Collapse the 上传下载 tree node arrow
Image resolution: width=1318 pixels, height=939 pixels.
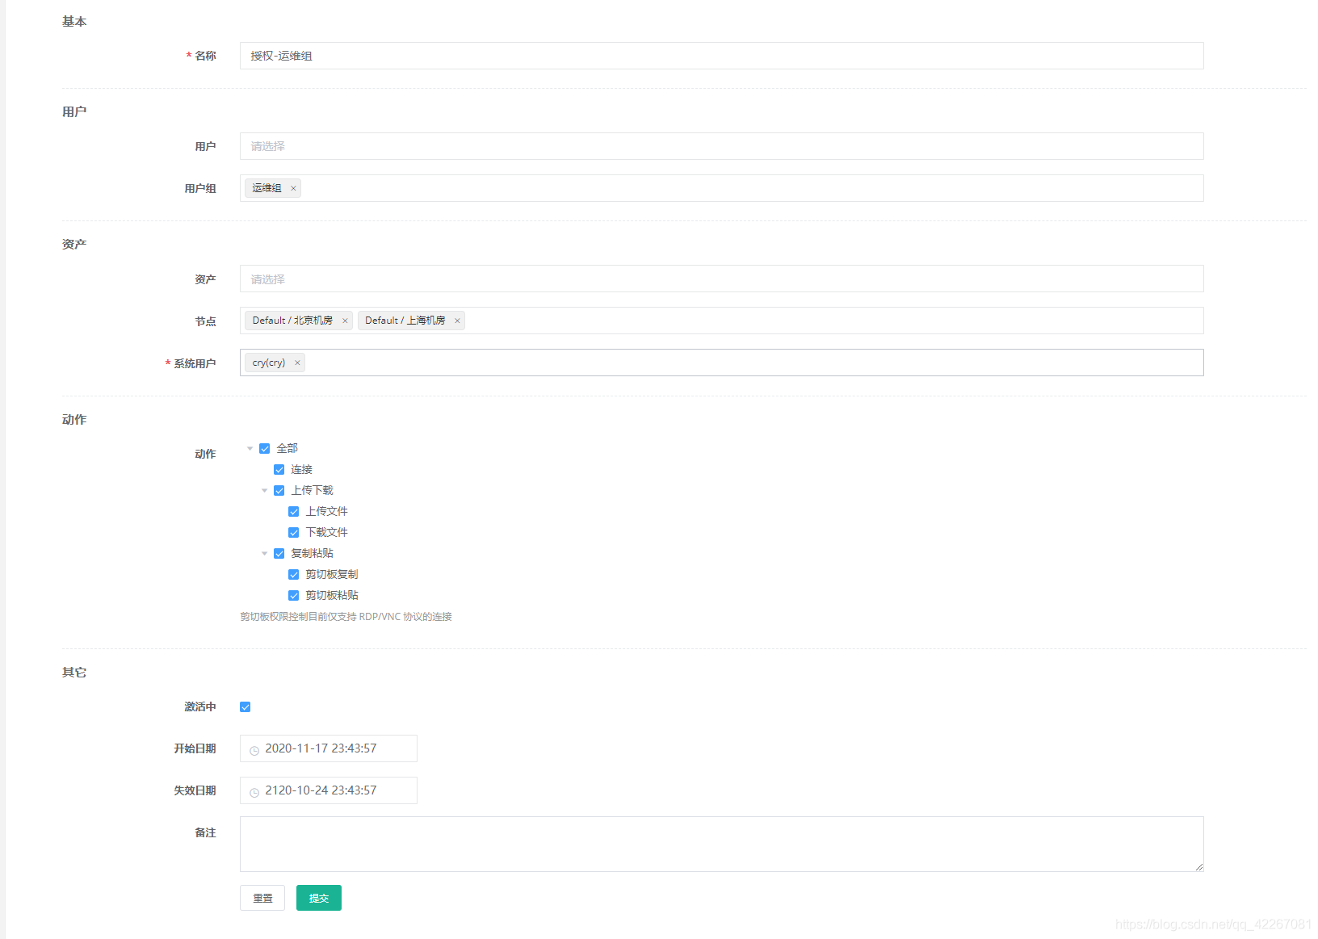[x=264, y=490]
